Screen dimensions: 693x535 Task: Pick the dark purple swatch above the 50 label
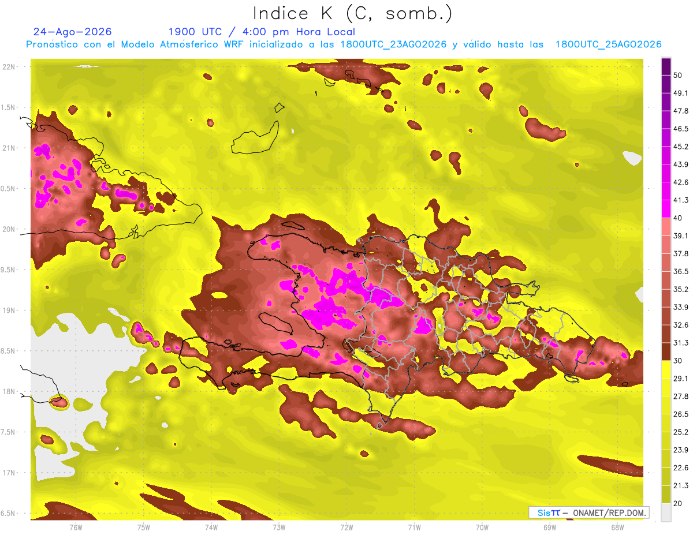click(x=666, y=68)
